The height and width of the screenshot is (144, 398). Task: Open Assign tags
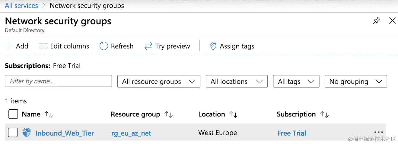coord(232,46)
